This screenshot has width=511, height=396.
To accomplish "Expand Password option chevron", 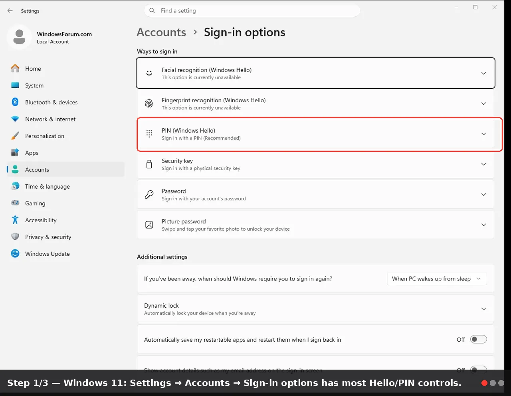I will pyautogui.click(x=483, y=195).
